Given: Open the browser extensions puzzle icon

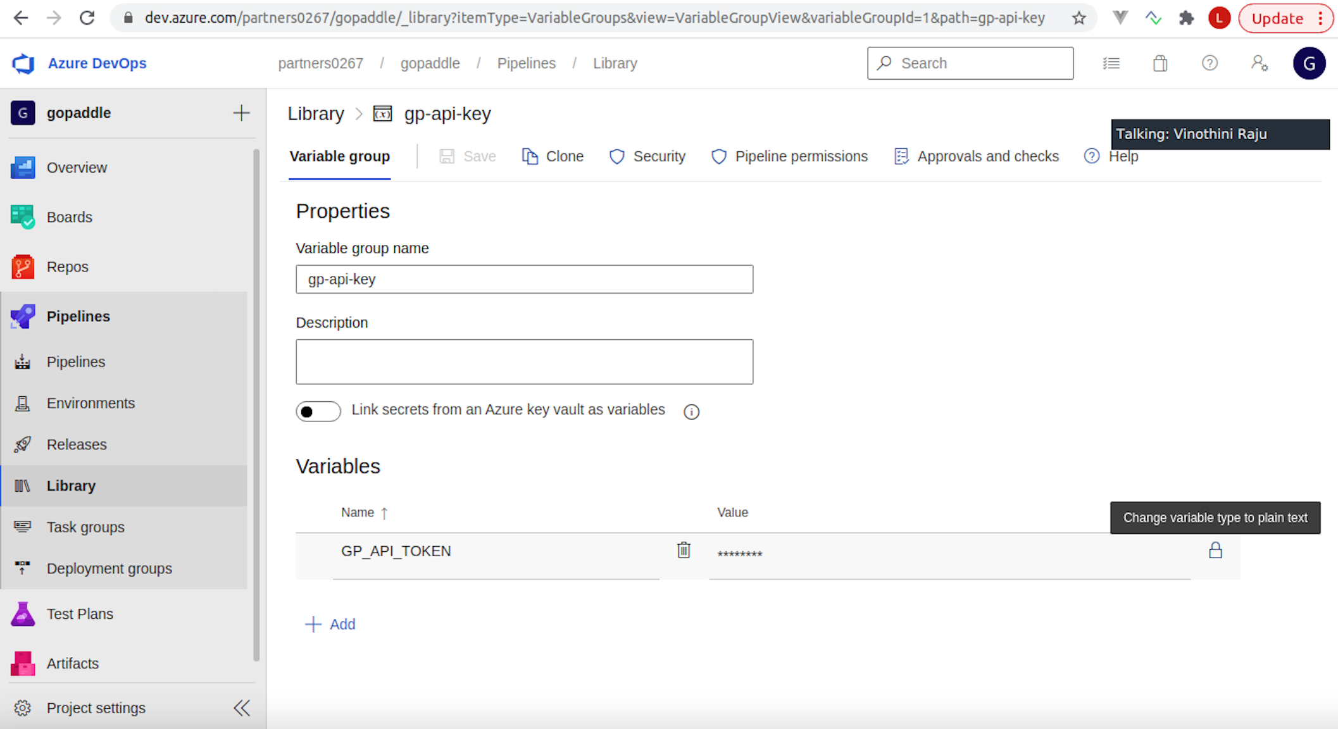Looking at the screenshot, I should 1186,18.
